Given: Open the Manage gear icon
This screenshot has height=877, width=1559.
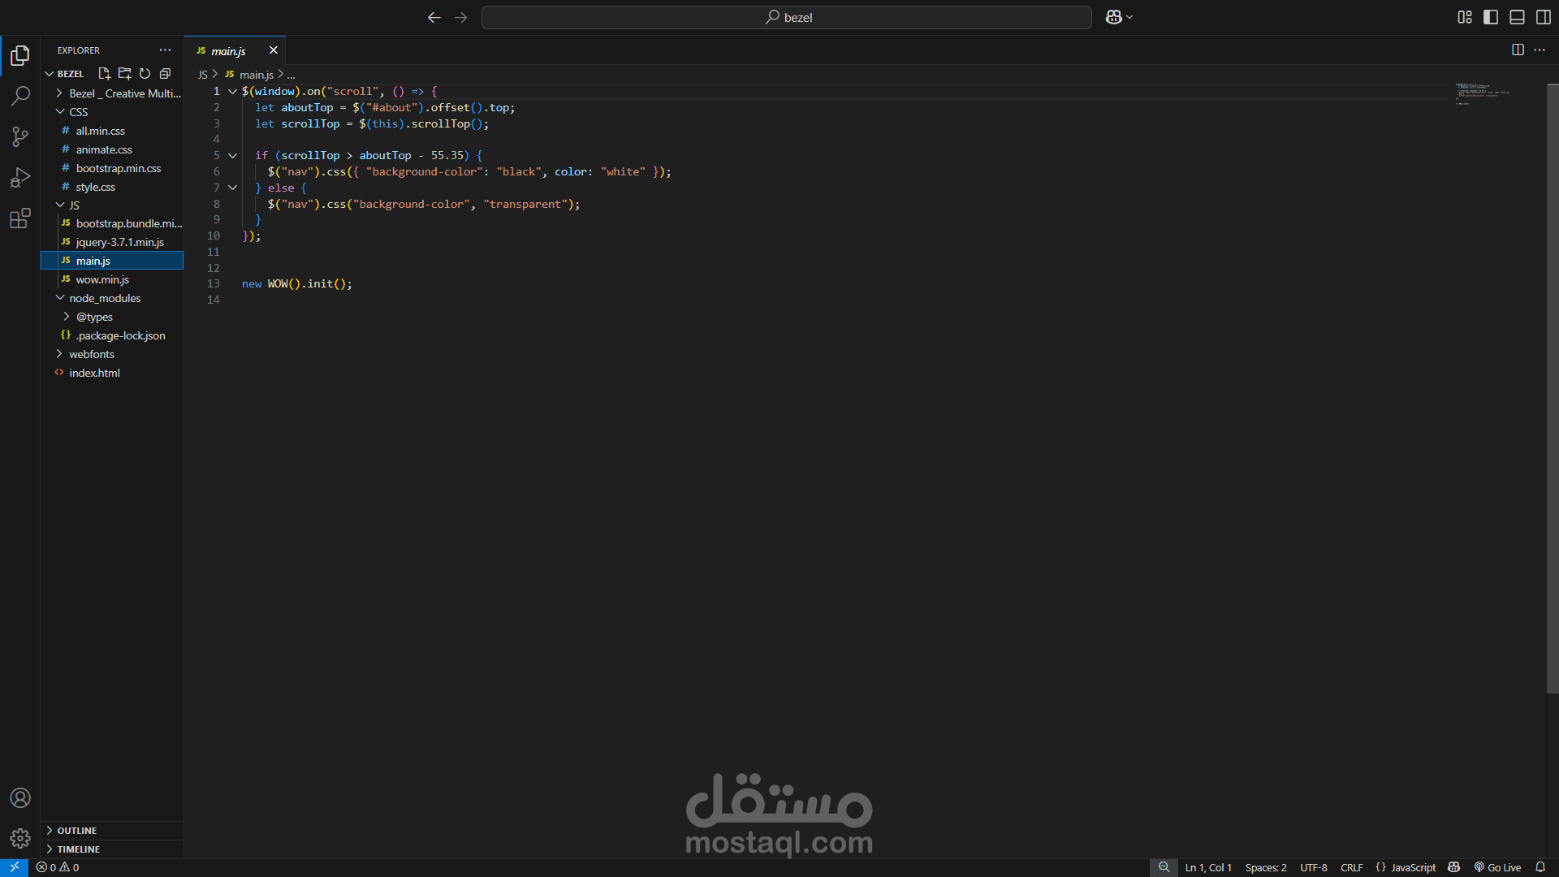Looking at the screenshot, I should click(x=20, y=838).
